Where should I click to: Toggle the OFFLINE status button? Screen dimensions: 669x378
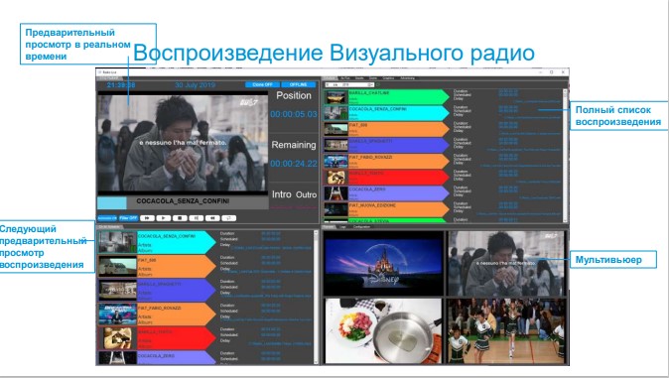coord(299,85)
